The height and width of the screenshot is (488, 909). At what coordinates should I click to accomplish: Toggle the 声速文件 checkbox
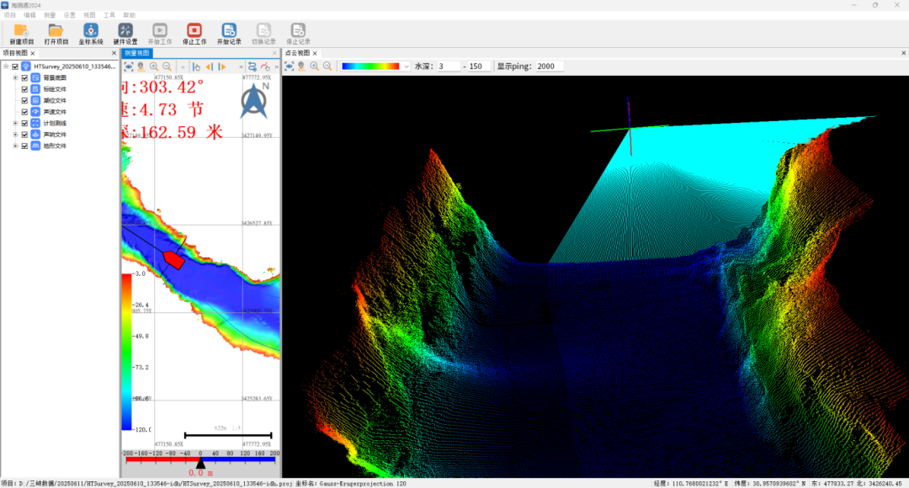point(24,112)
